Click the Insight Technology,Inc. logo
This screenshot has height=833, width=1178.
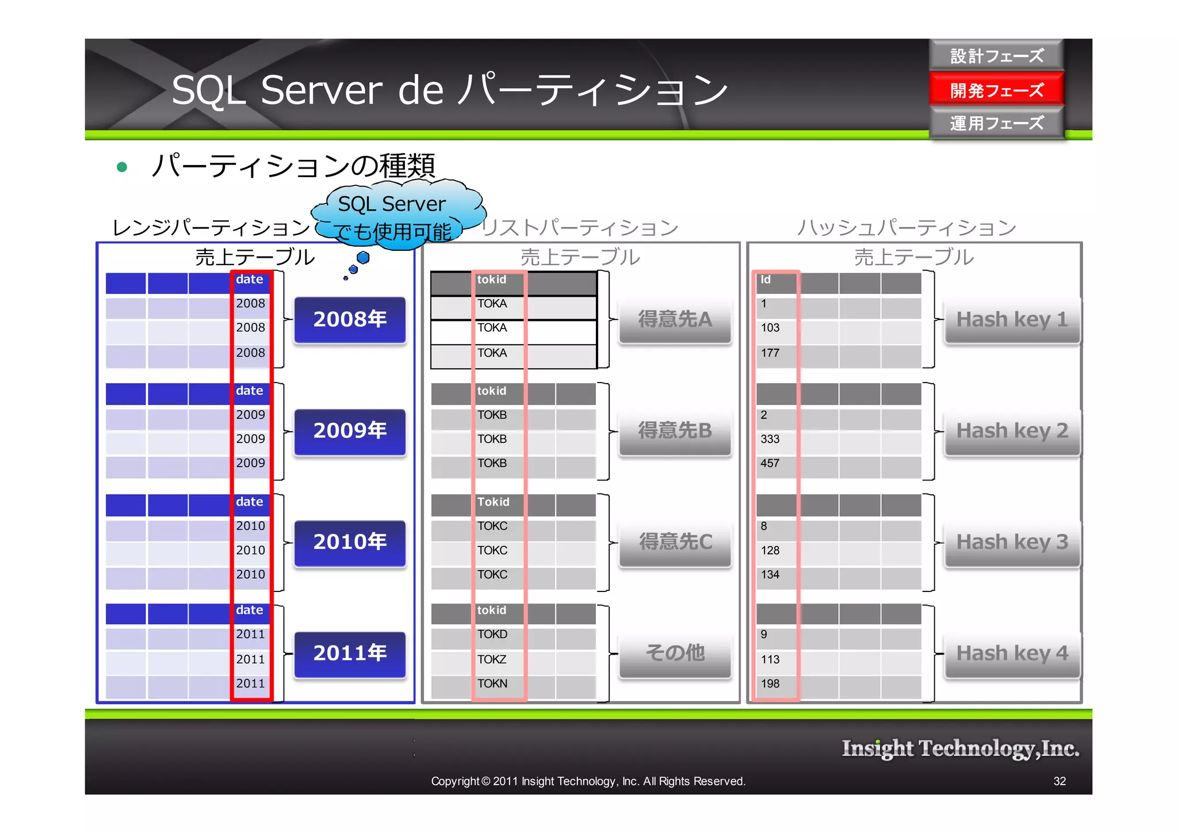point(961,750)
